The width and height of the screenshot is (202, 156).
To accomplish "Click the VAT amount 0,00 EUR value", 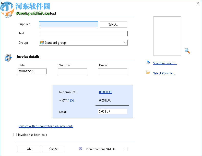I will coord(105,101).
